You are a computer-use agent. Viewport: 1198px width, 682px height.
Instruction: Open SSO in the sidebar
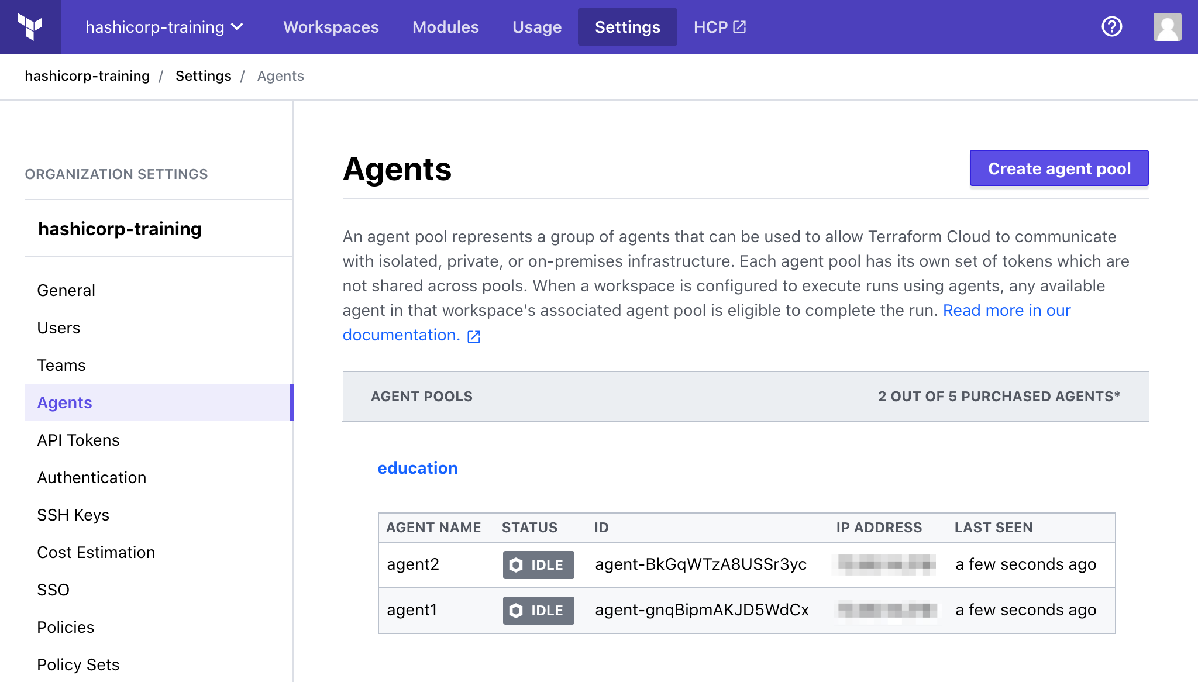click(53, 590)
